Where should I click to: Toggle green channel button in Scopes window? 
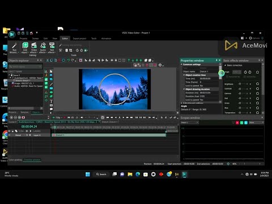(241, 122)
